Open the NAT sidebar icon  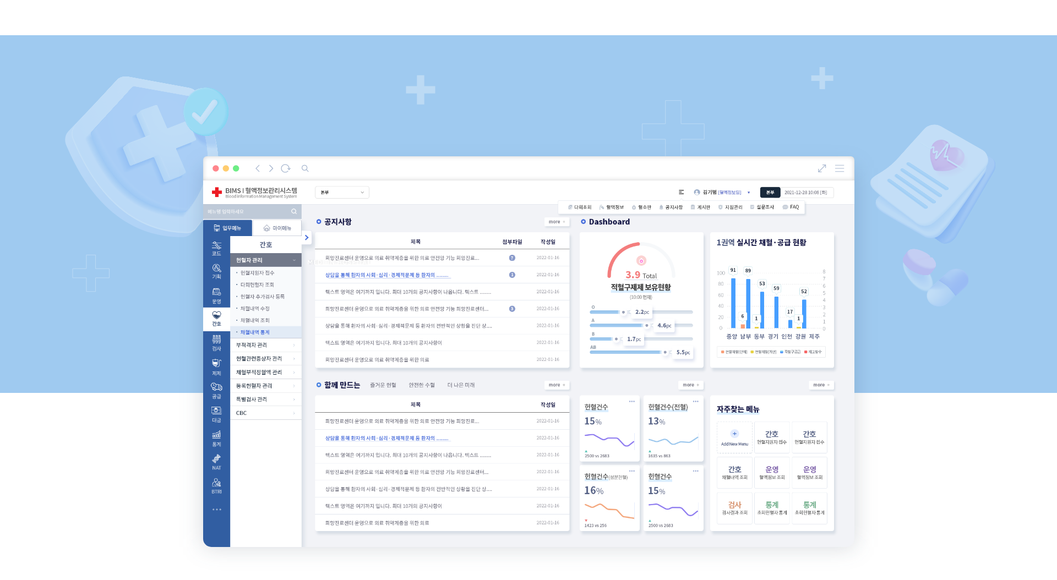(216, 462)
